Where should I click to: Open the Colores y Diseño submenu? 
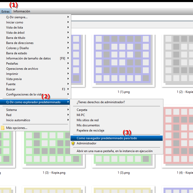click(35, 48)
